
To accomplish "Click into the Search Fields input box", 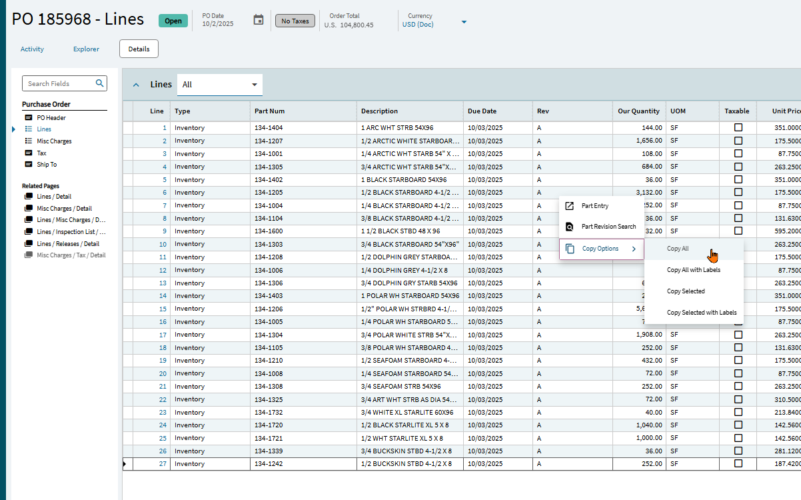I will click(x=59, y=83).
